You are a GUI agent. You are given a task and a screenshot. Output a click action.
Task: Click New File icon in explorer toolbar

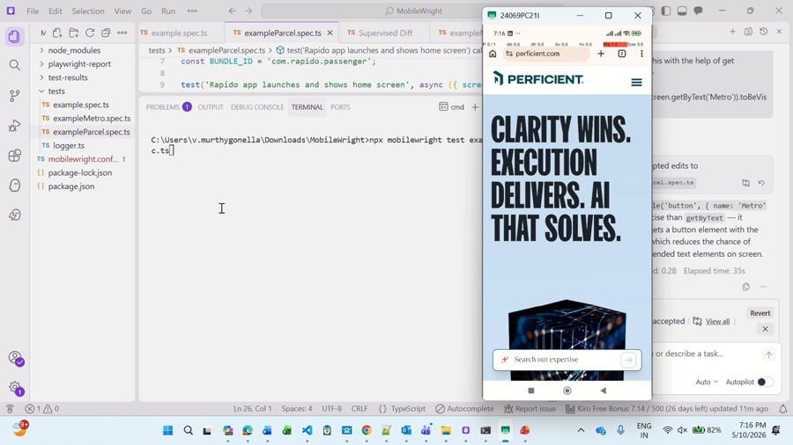[57, 33]
